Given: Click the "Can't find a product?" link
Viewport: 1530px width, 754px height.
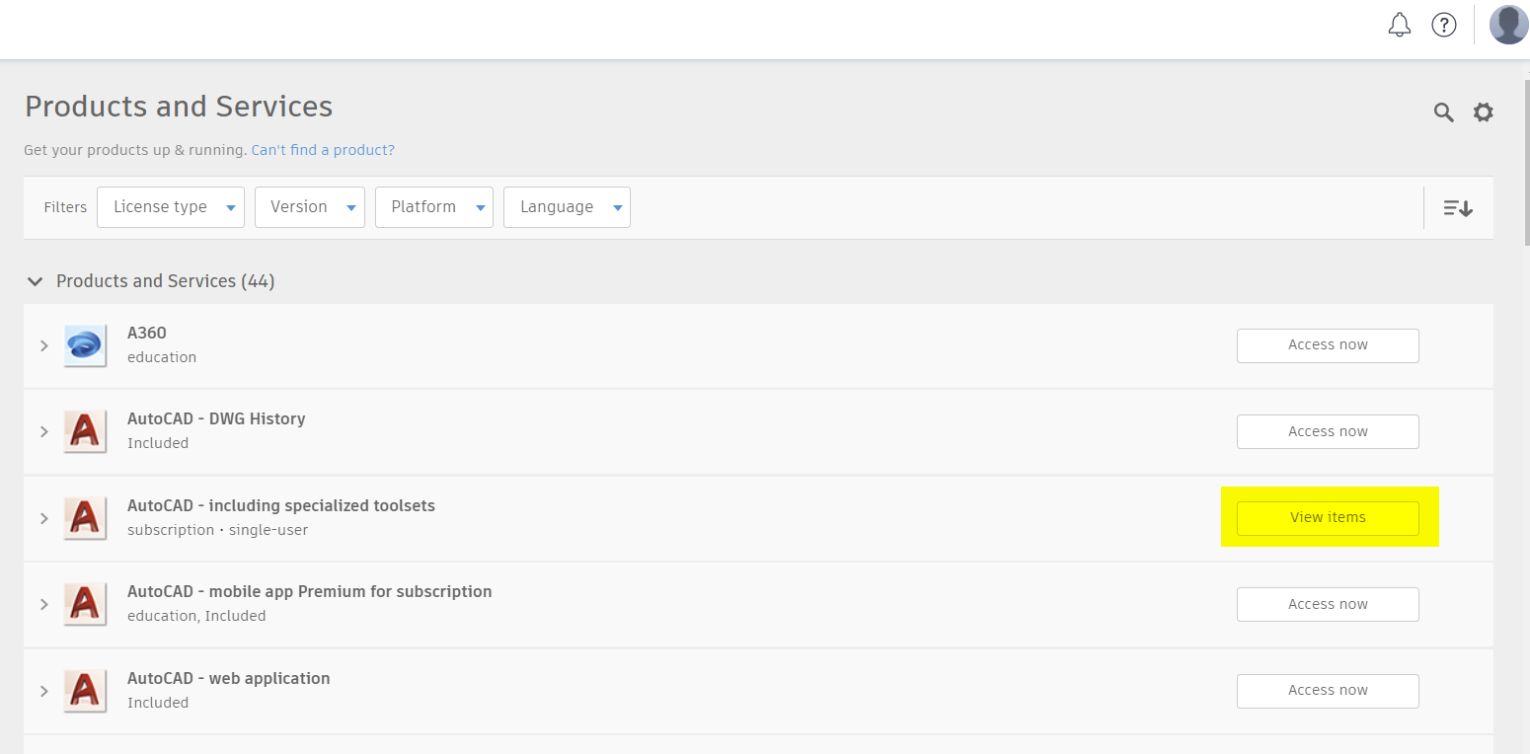Looking at the screenshot, I should 323,150.
